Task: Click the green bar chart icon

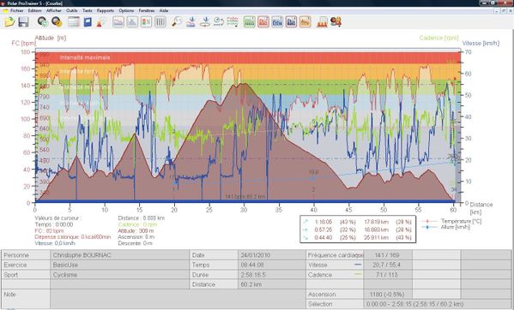Action: [250, 22]
